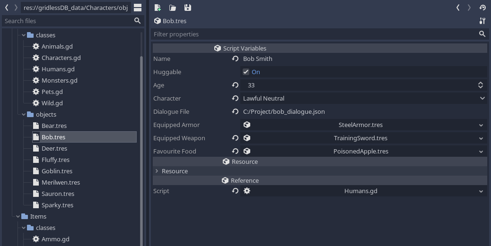Viewport: 491px width, 246px height.
Task: Save the currently edited resource
Action: pyautogui.click(x=188, y=8)
